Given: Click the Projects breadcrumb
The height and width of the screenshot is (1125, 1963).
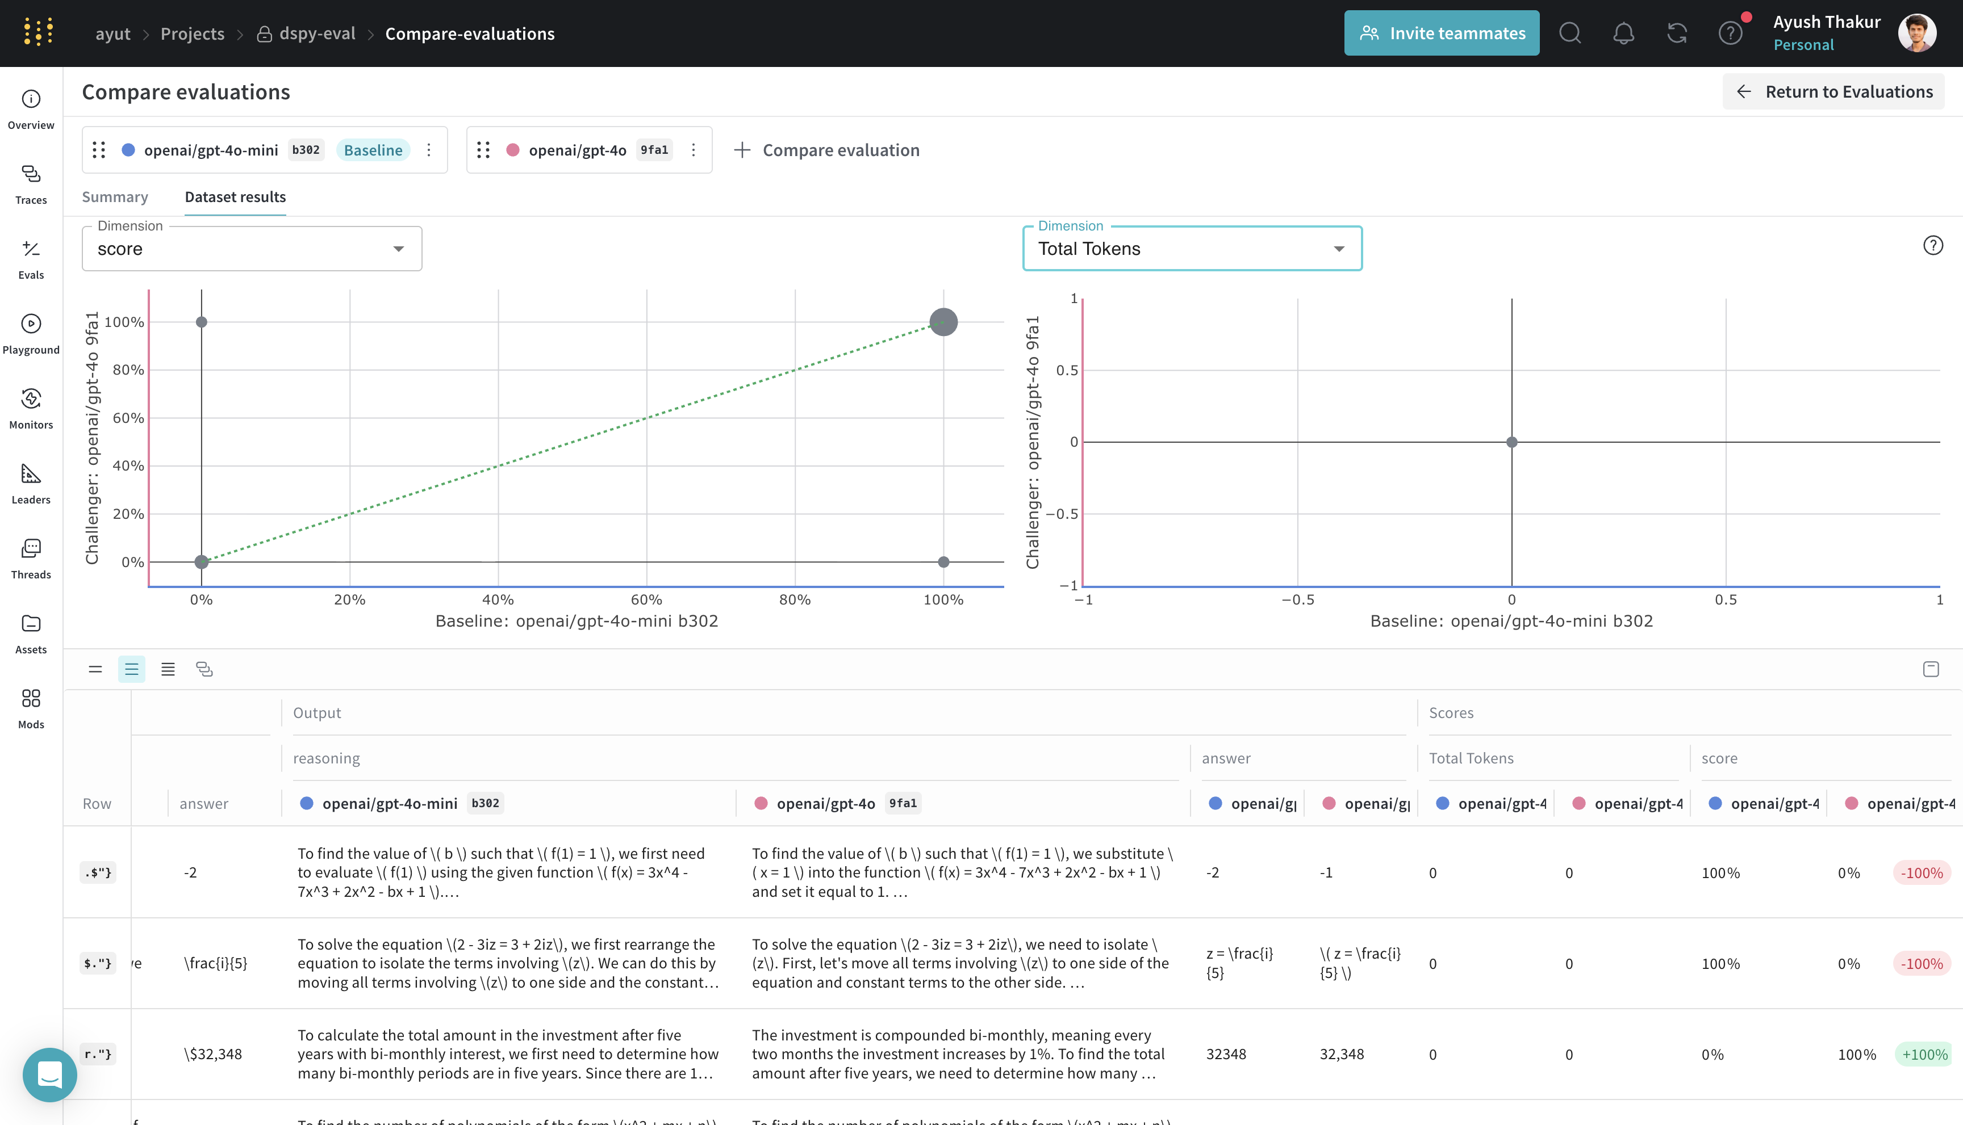Looking at the screenshot, I should coord(193,33).
